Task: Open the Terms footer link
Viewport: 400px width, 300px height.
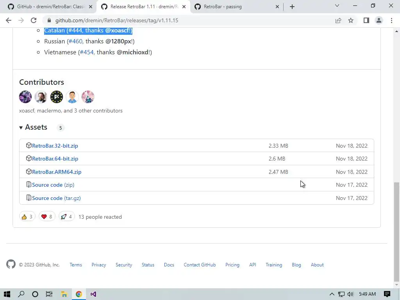Action: 76,265
